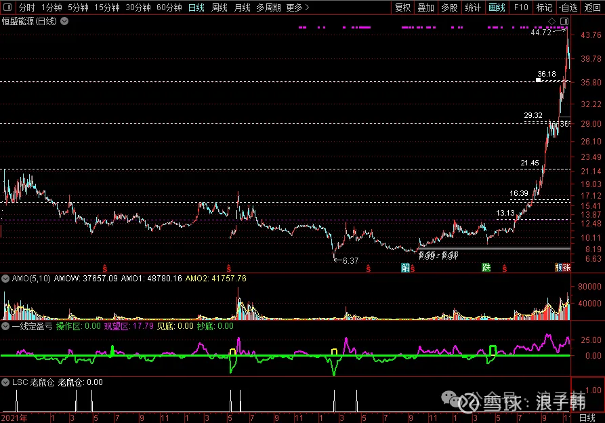Click 返回 to go back
Image resolution: width=605 pixels, height=423 pixels.
tap(592, 7)
